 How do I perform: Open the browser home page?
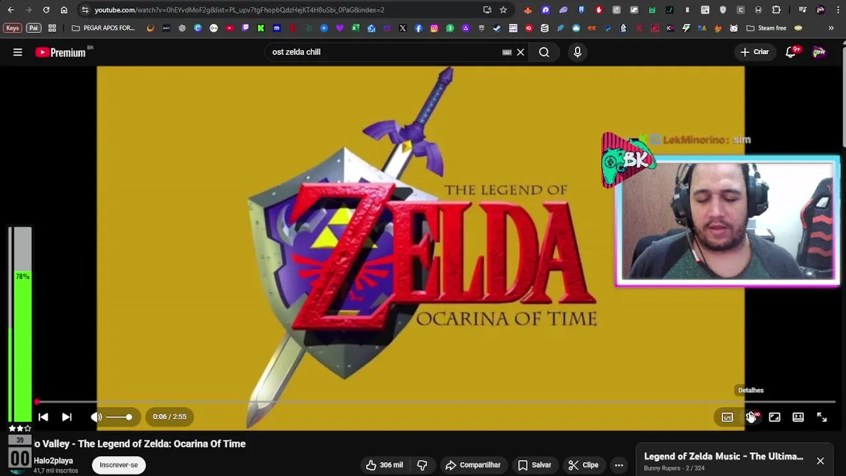[64, 10]
